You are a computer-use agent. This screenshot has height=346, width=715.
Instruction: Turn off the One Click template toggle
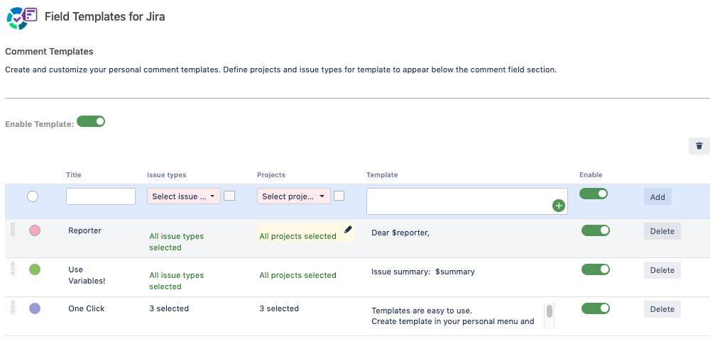[x=596, y=308]
